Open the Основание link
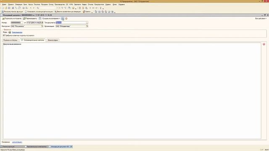Image resolution: width=269 pixels, height=151 pixels. (17, 142)
